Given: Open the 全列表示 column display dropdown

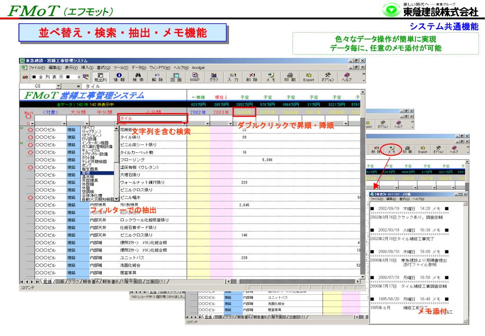Looking at the screenshot, I should pos(79,77).
